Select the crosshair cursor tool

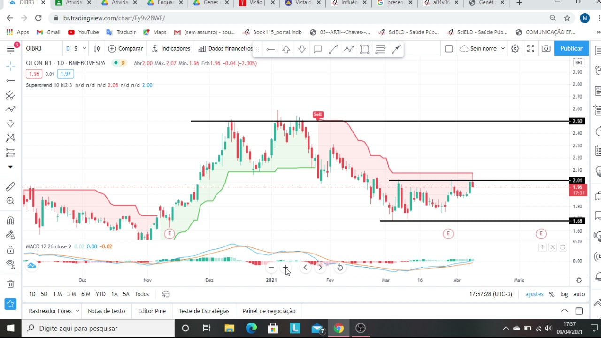(10, 66)
